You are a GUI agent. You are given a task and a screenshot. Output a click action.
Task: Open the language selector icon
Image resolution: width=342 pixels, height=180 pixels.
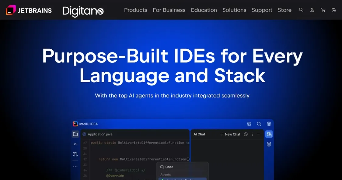point(334,10)
